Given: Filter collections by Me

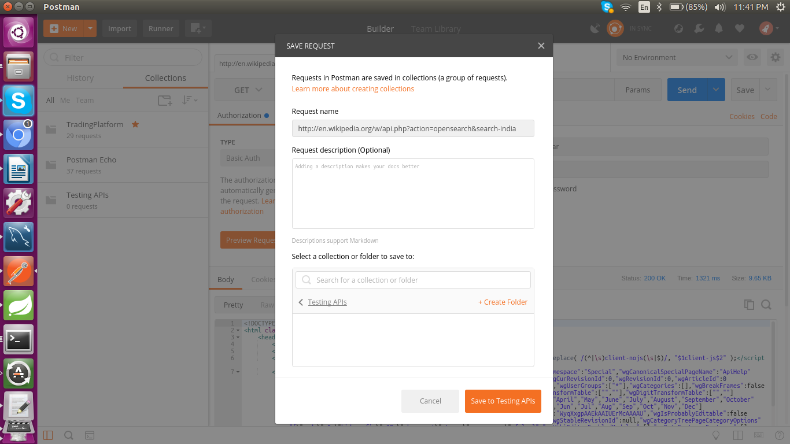Looking at the screenshot, I should tap(65, 100).
